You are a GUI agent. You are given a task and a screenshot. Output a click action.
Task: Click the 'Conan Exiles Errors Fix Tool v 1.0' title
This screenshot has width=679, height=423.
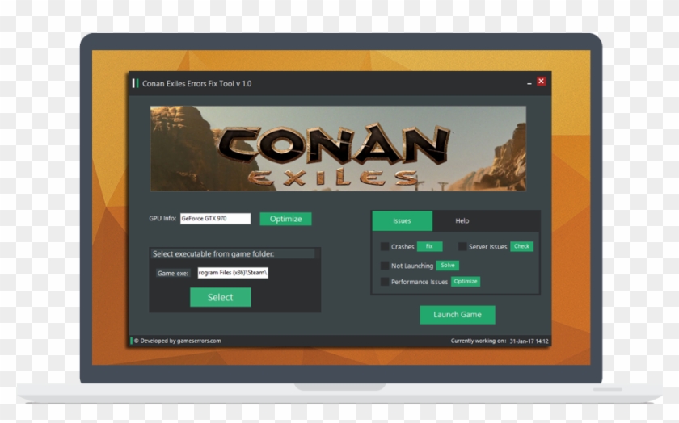click(x=197, y=83)
